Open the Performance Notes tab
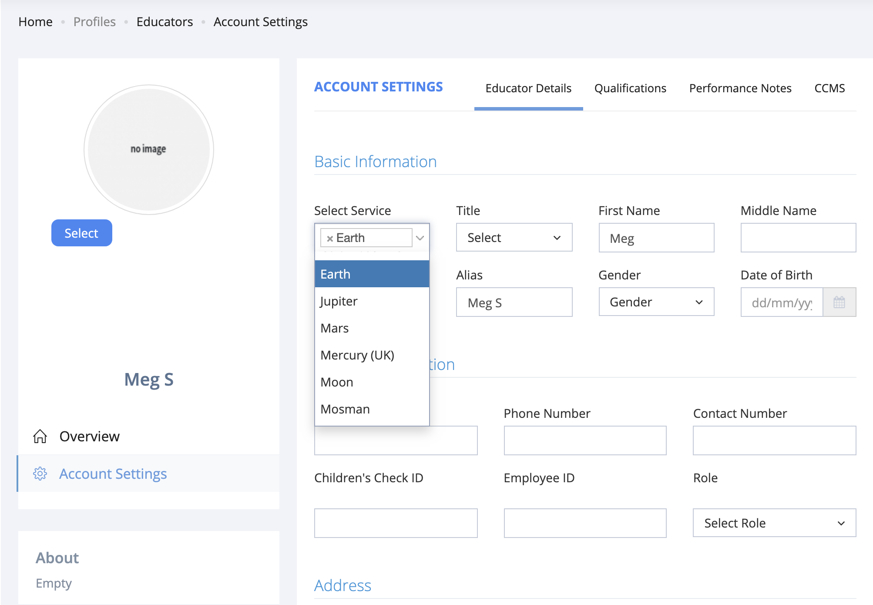This screenshot has width=873, height=605. coord(740,88)
